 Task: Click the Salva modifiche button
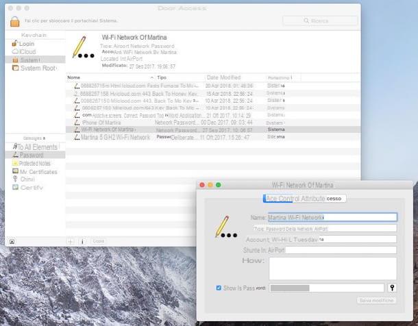point(376,301)
